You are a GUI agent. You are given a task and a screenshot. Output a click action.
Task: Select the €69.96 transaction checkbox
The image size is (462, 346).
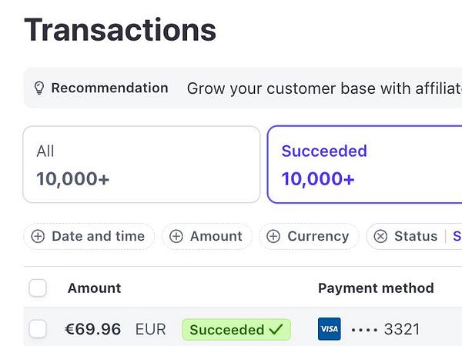pyautogui.click(x=38, y=330)
